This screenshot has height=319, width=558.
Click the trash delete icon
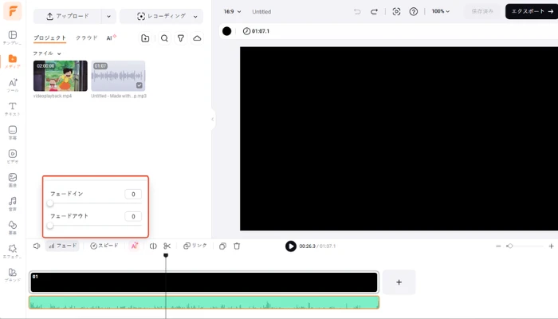(x=237, y=246)
